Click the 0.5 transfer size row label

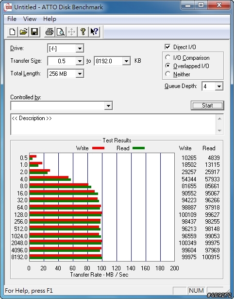tap(24, 158)
